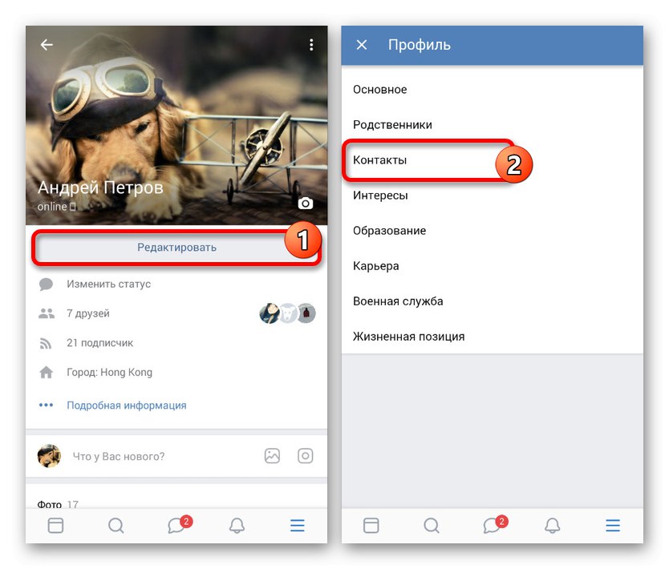The width and height of the screenshot is (669, 569).
Task: Open the three-dot overflow menu on the profile
Action: [x=311, y=45]
